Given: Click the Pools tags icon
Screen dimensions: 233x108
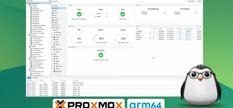Looking at the screenshot, I should 54,40.
